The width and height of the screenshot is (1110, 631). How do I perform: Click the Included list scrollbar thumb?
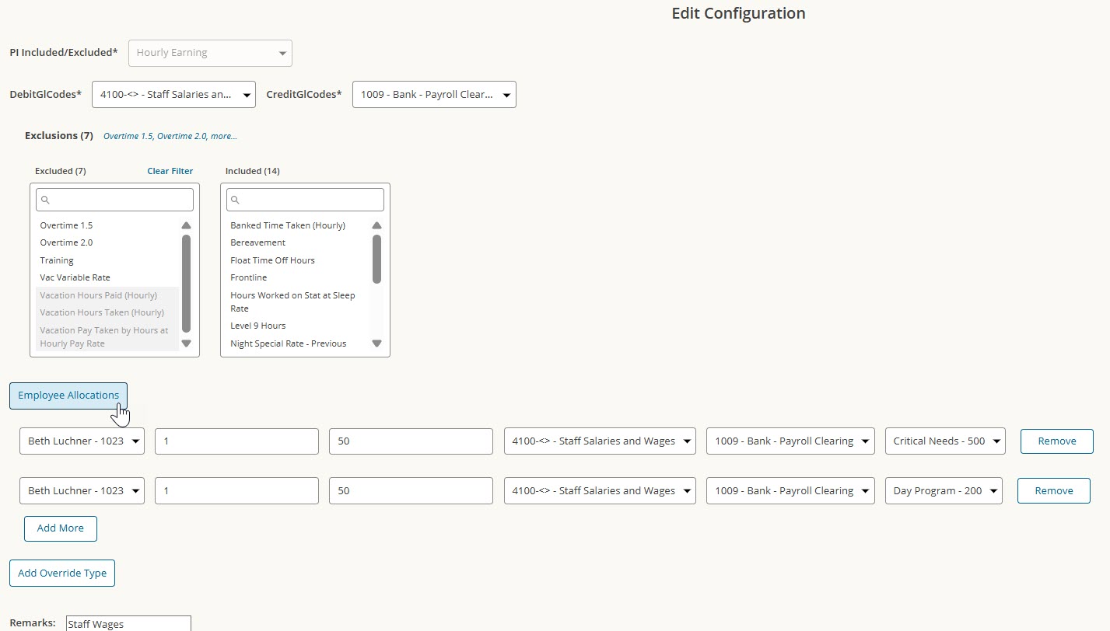[376, 259]
